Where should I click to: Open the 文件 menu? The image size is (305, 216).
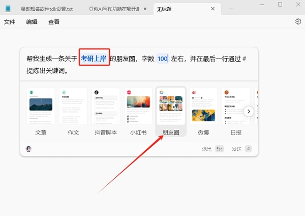click(10, 22)
